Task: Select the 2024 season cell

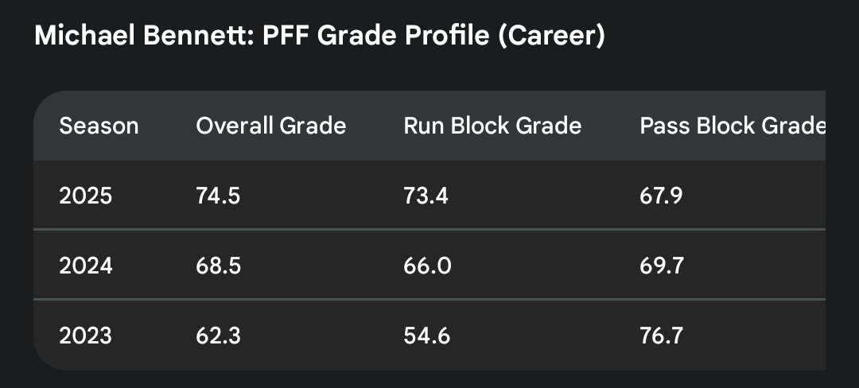Action: 86,265
